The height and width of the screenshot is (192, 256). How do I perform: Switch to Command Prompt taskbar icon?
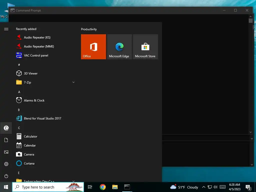[x=127, y=187]
